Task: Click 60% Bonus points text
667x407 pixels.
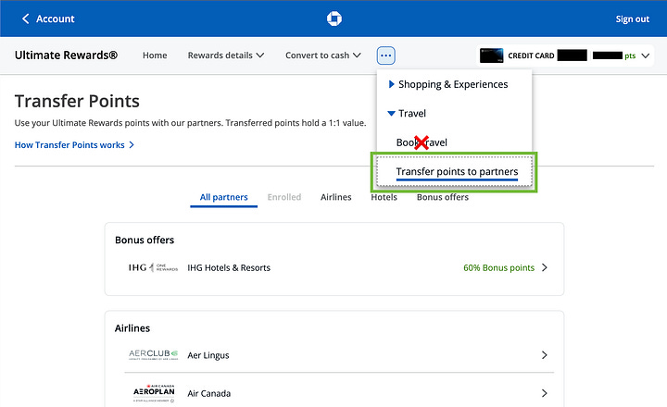Action: coord(498,267)
